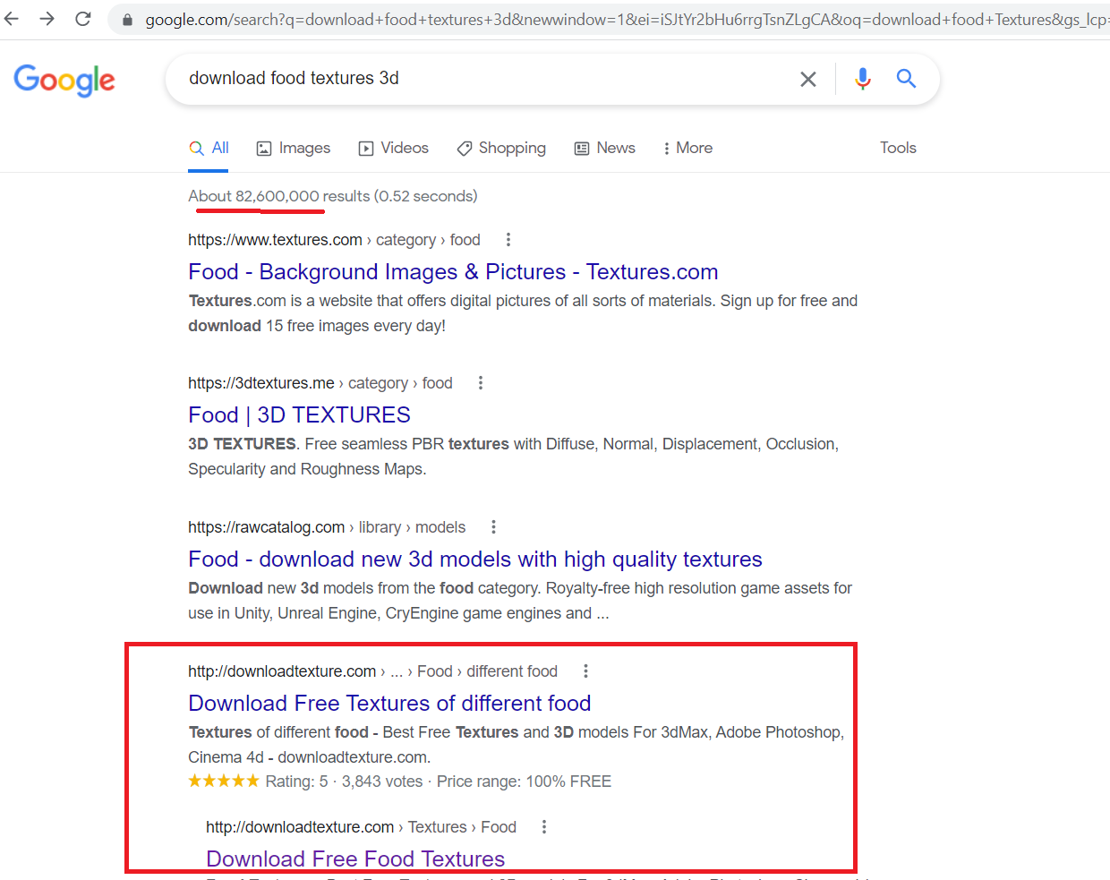Open options menu for 3dtextures.me result
This screenshot has height=880, width=1110.
click(481, 383)
